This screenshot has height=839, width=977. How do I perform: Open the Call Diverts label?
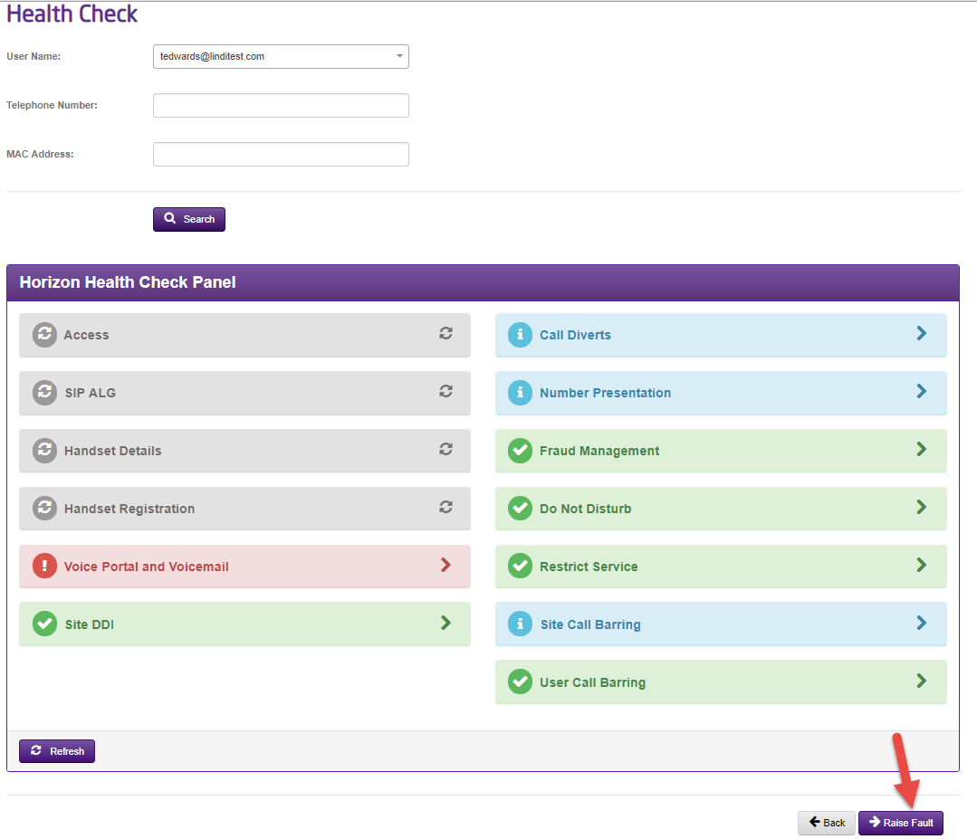575,335
